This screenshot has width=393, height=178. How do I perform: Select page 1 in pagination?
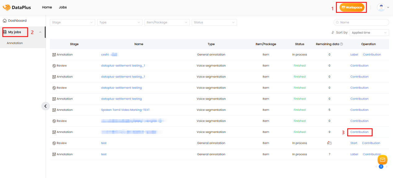point(381,167)
